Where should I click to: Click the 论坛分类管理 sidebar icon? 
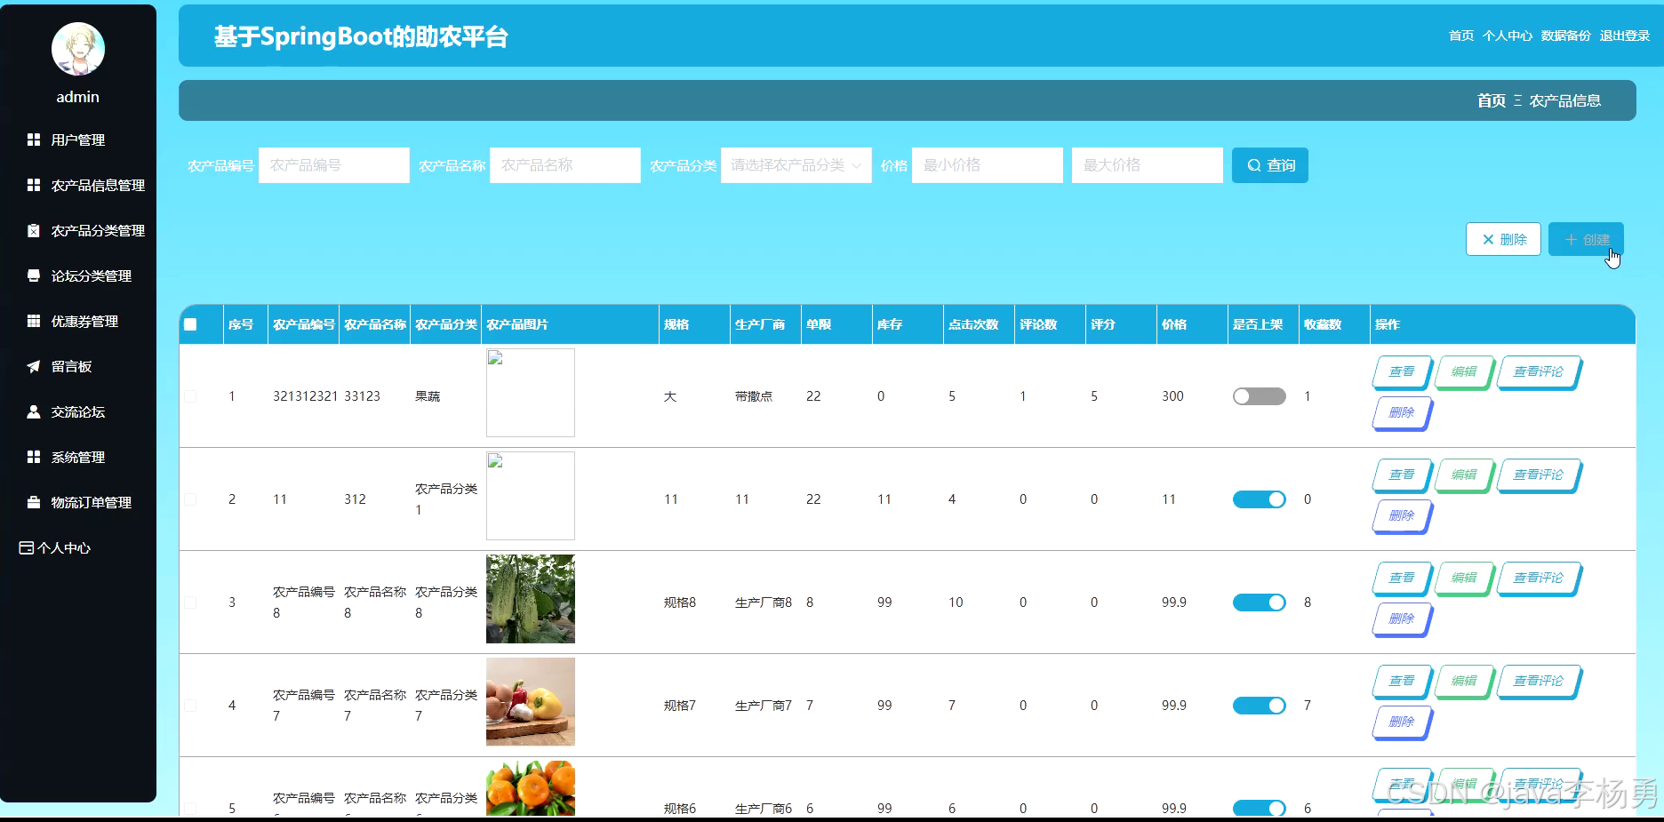(x=34, y=275)
